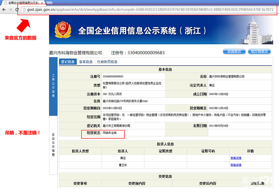This screenshot has height=189, width=279.
Task: Select 企业公示信息 in the left sidebar
Action: (53, 144)
